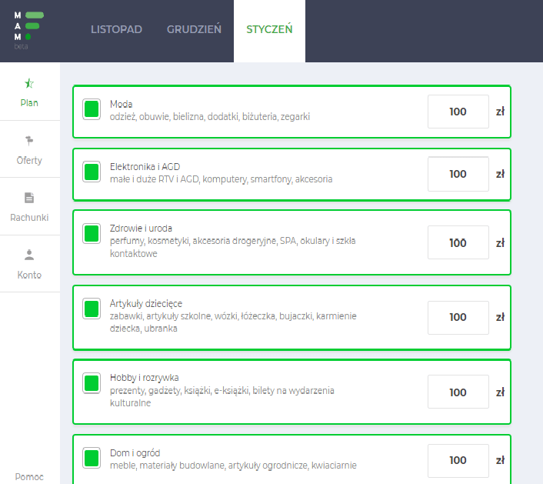
Task: Focus the Elektronika i AGD amount field
Action: [x=458, y=174]
